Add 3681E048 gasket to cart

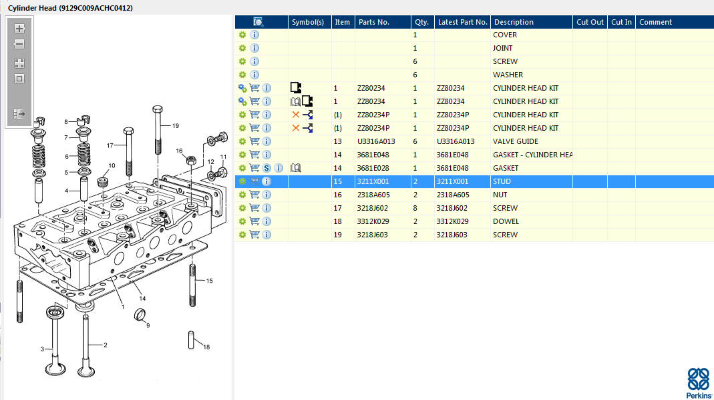coord(254,155)
